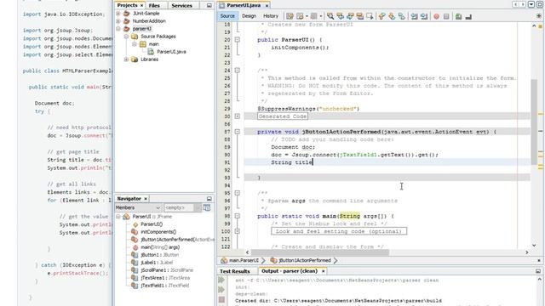Click the Comment code icon

pyautogui.click(x=458, y=16)
